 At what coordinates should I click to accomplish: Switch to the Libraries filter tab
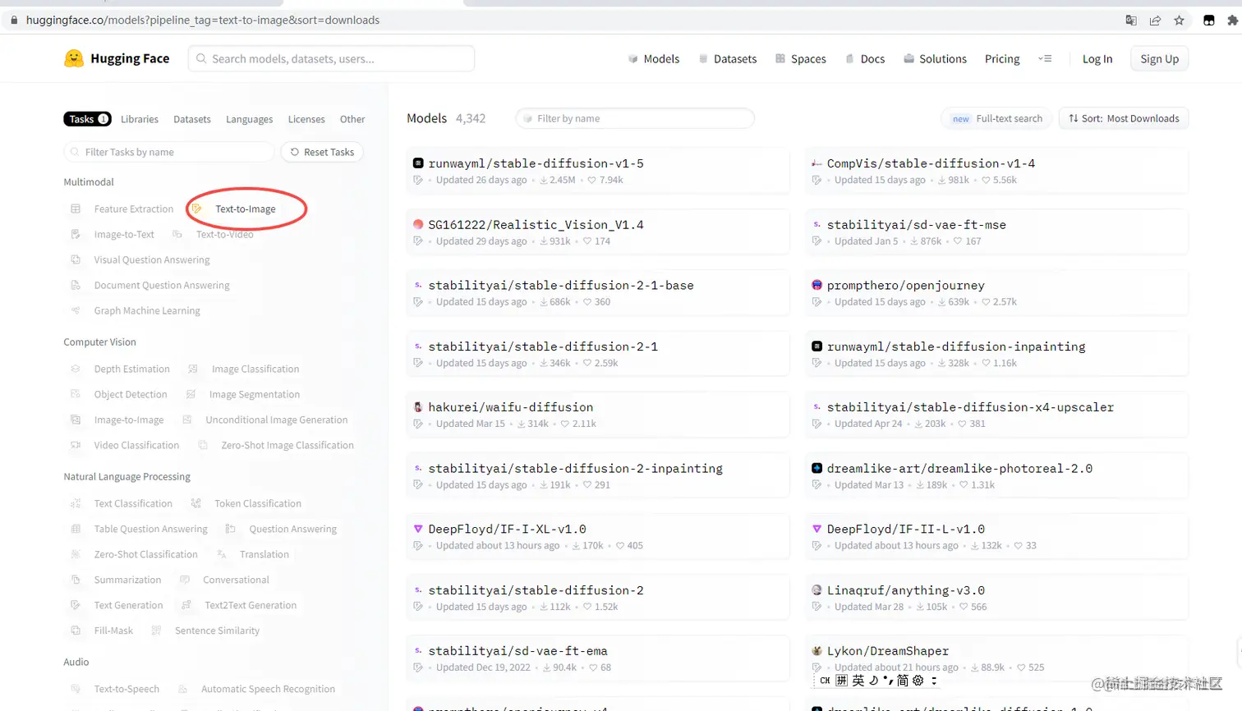point(140,119)
